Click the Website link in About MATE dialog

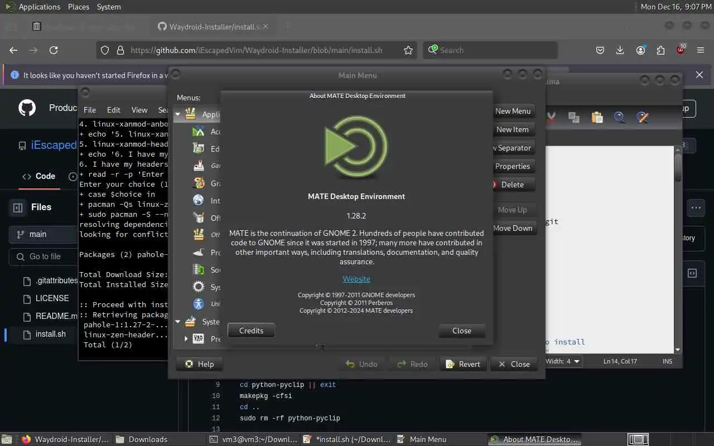[356, 279]
